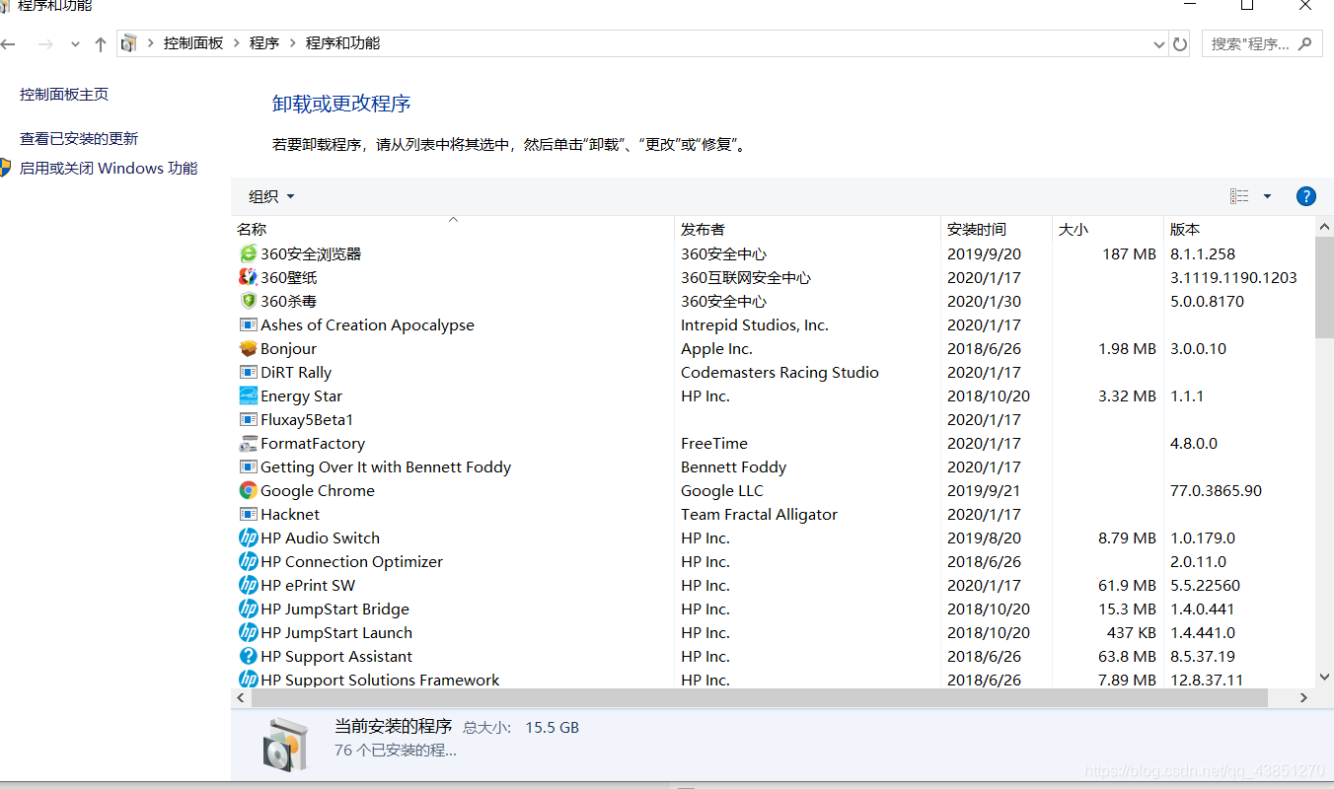Click the vertical scrollbar thumb of the list
This screenshot has width=1334, height=789.
coord(1324,286)
